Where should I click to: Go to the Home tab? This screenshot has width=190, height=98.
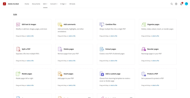click(27, 4)
